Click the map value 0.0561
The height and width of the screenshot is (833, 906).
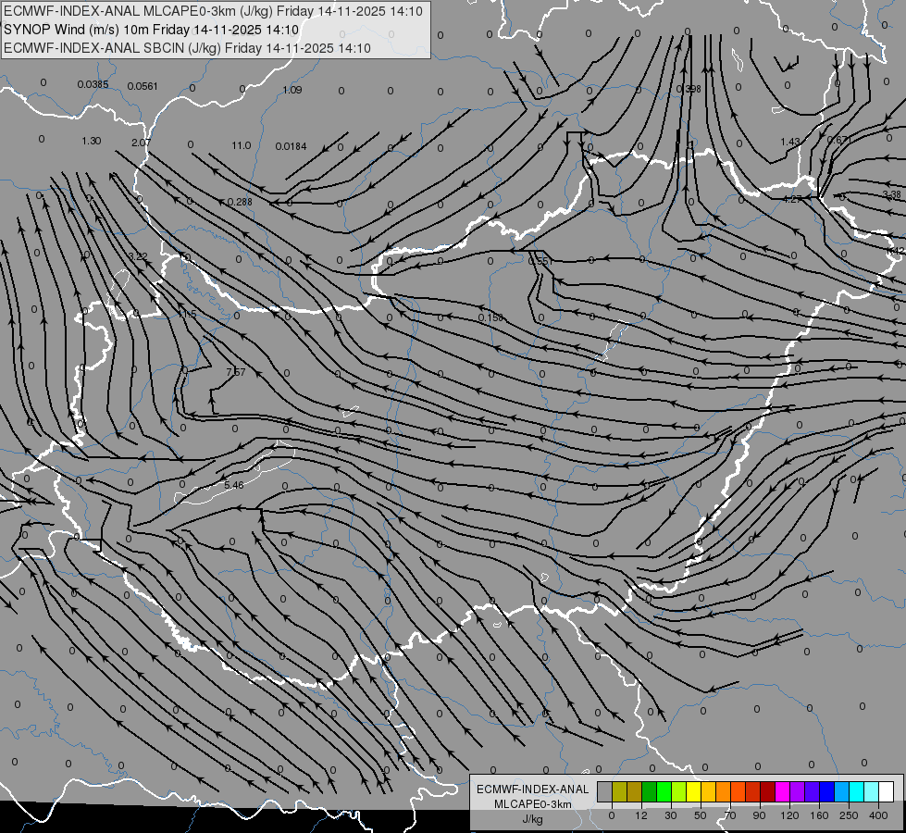[143, 86]
